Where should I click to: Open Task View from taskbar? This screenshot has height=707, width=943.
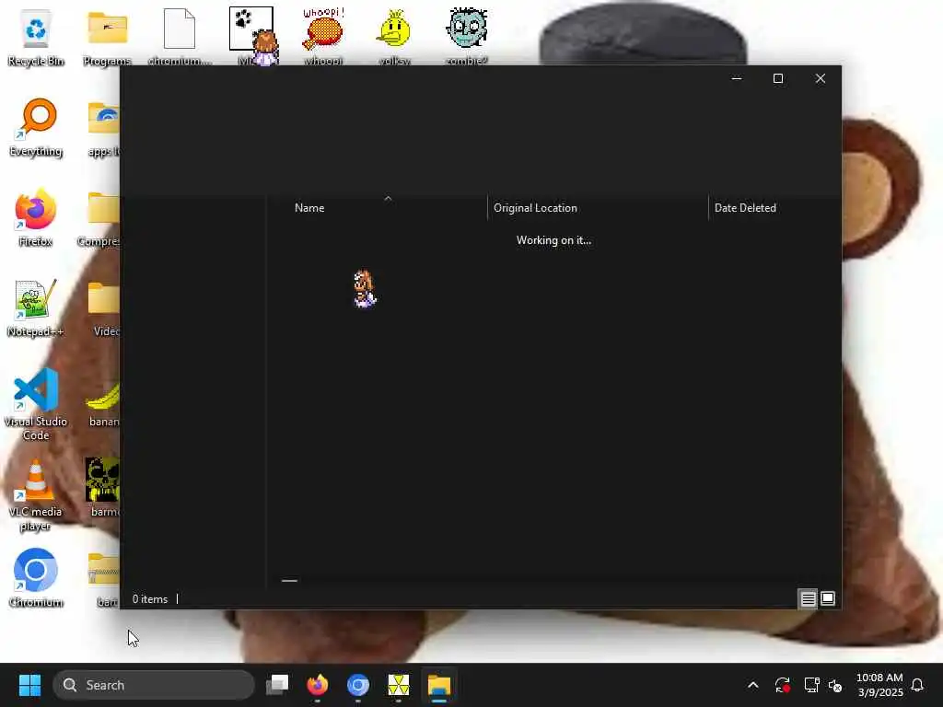277,685
